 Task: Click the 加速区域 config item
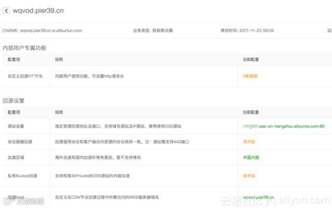pos(16,157)
